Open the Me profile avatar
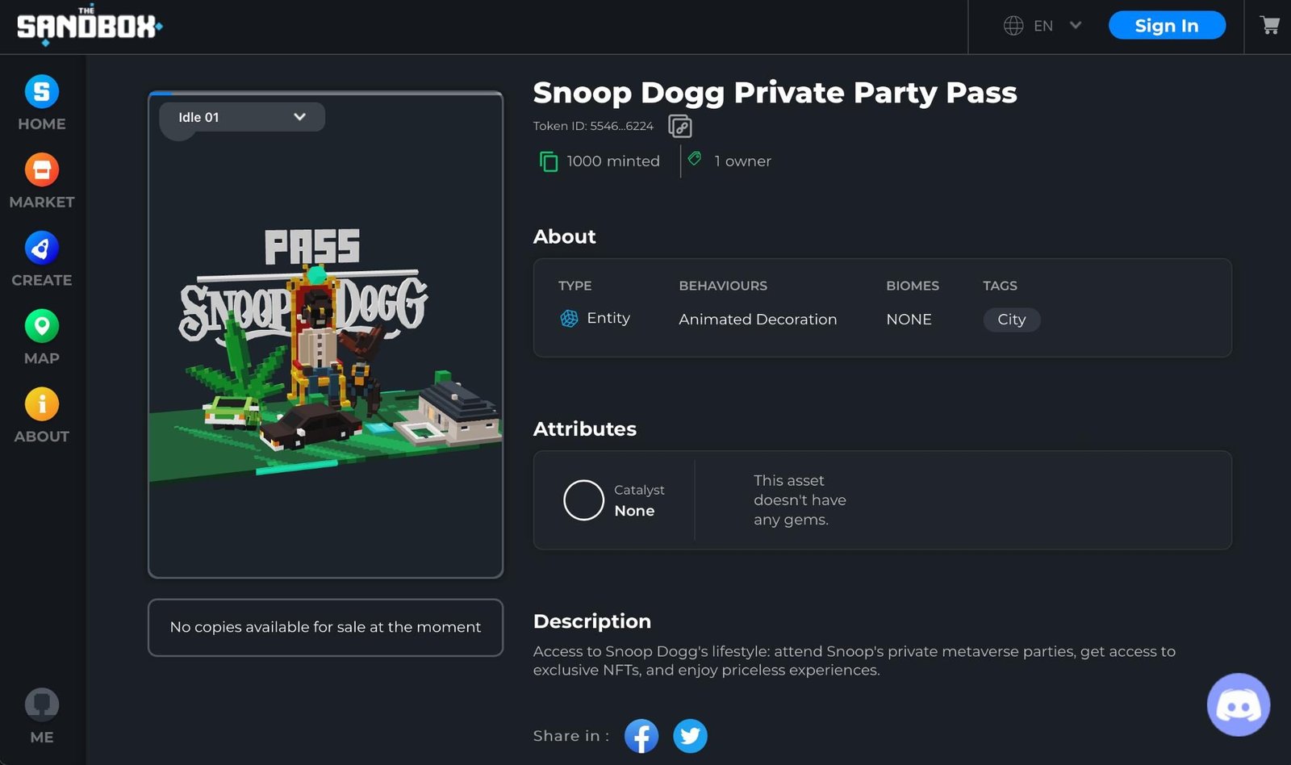 [x=42, y=704]
